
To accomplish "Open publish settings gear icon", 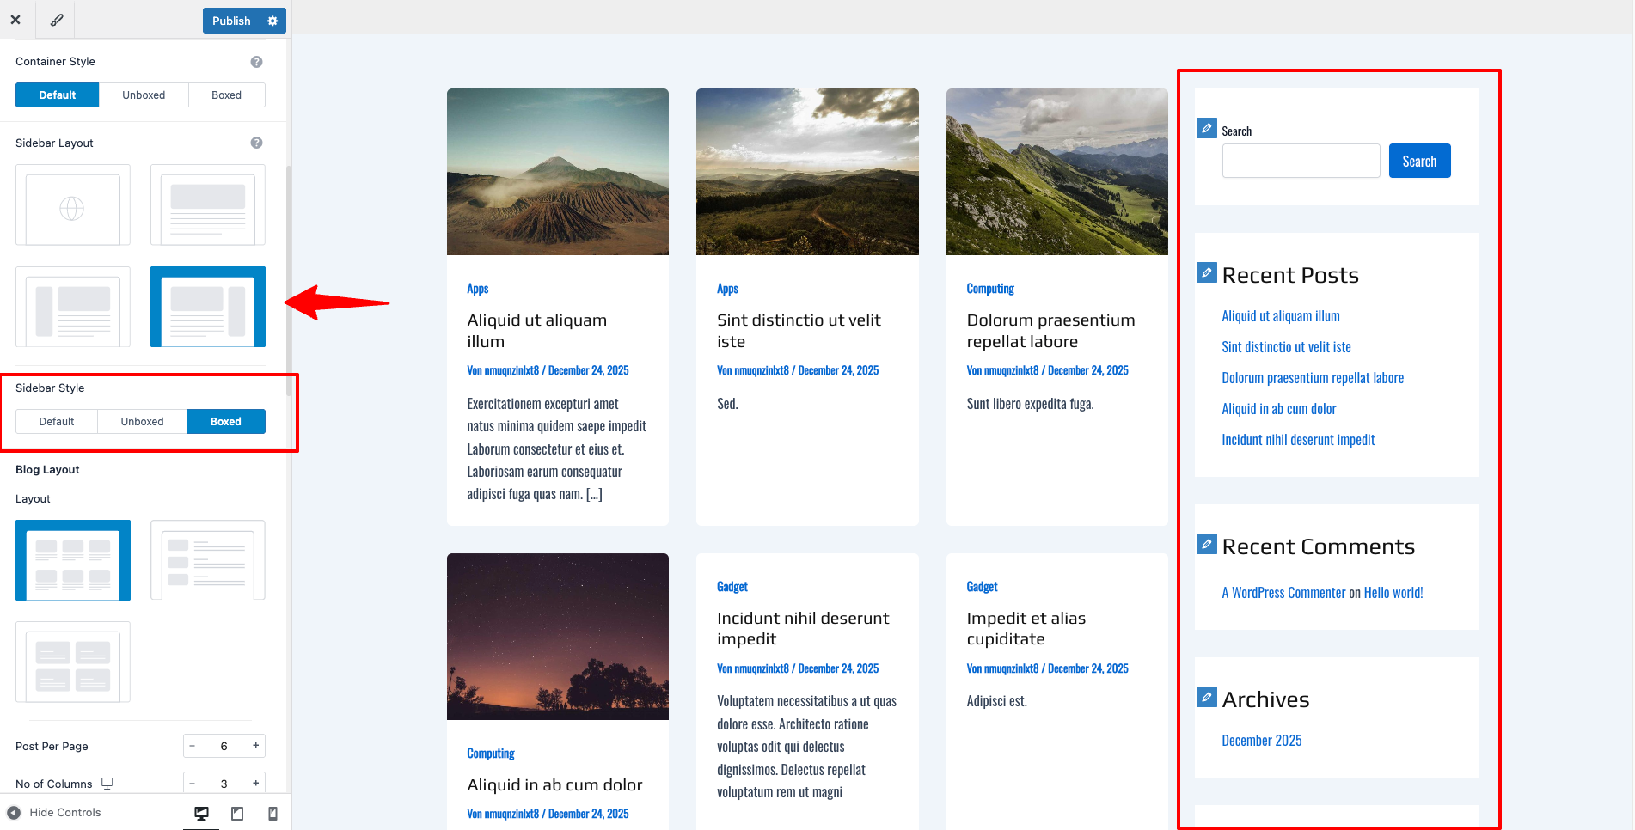I will [272, 21].
